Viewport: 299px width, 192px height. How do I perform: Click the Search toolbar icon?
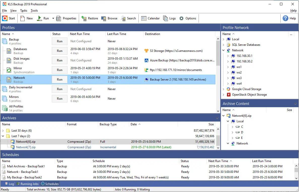click(x=123, y=18)
